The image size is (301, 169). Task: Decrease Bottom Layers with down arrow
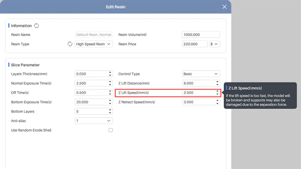110,113
